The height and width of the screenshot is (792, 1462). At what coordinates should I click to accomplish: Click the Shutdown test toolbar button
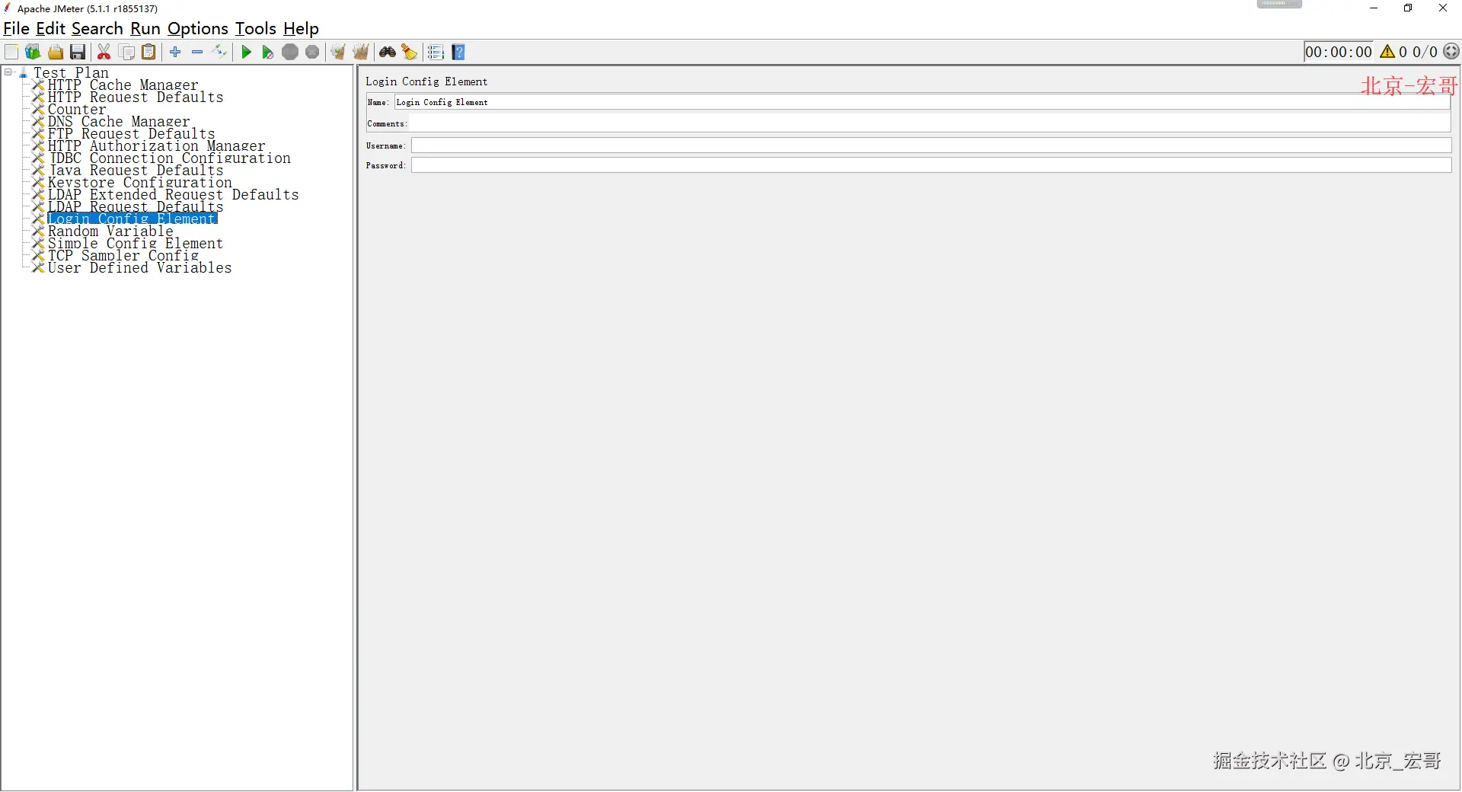tap(312, 52)
